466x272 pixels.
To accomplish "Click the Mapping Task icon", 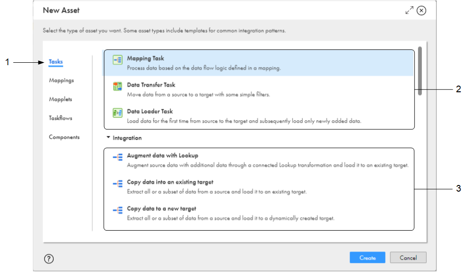I will pyautogui.click(x=117, y=60).
